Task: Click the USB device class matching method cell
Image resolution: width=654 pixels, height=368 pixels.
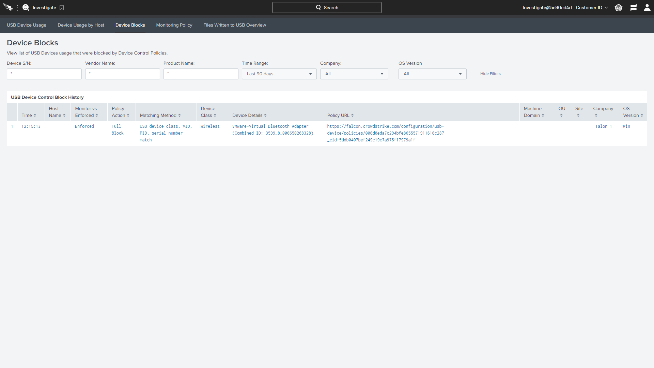Action: (x=166, y=133)
